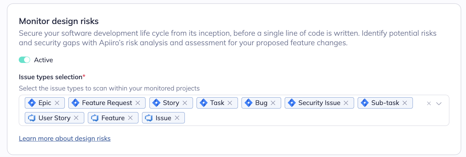Open Learn more about design risks link
Screen dimensions: 466x157
tap(65, 139)
